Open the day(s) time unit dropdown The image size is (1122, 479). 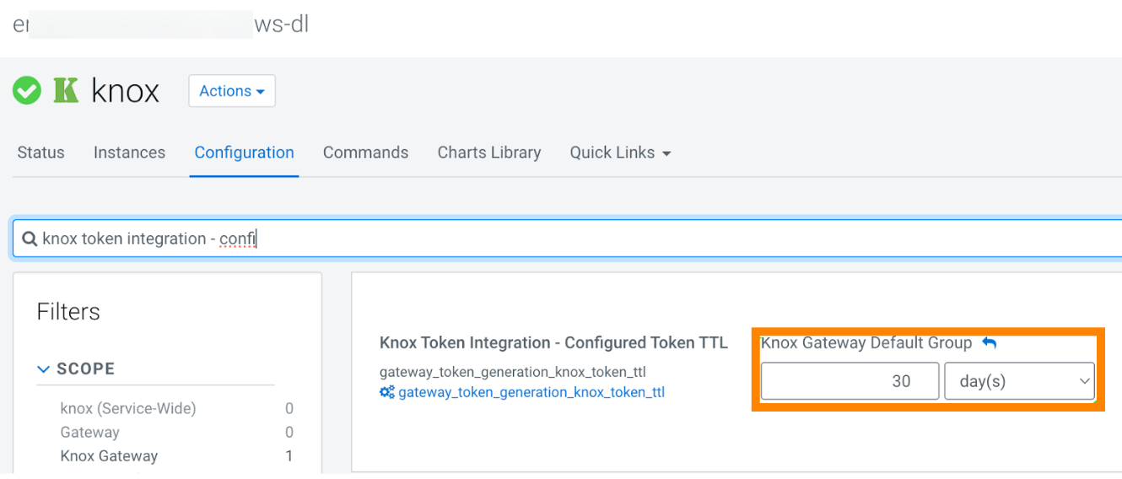[1019, 381]
